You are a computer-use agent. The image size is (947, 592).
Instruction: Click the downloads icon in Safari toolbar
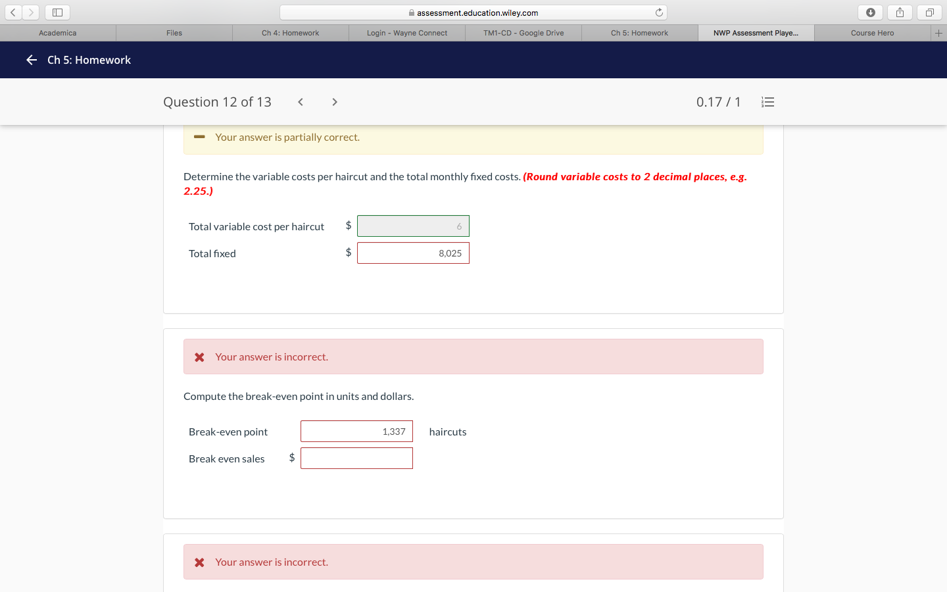[x=869, y=12]
